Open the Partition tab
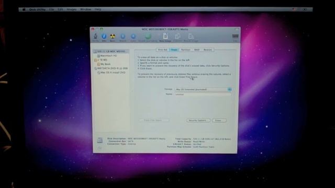 (x=185, y=50)
